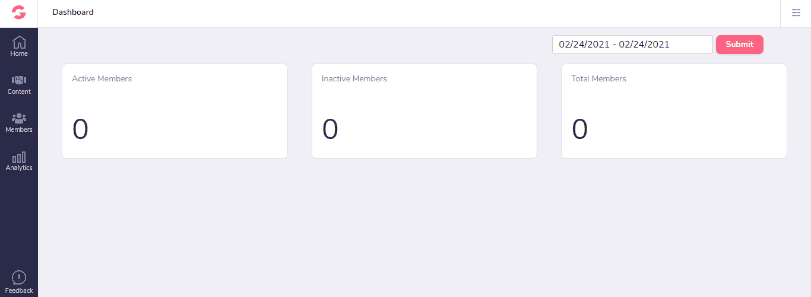
Task: Go to Home via its sidebar label
Action: pos(19,53)
